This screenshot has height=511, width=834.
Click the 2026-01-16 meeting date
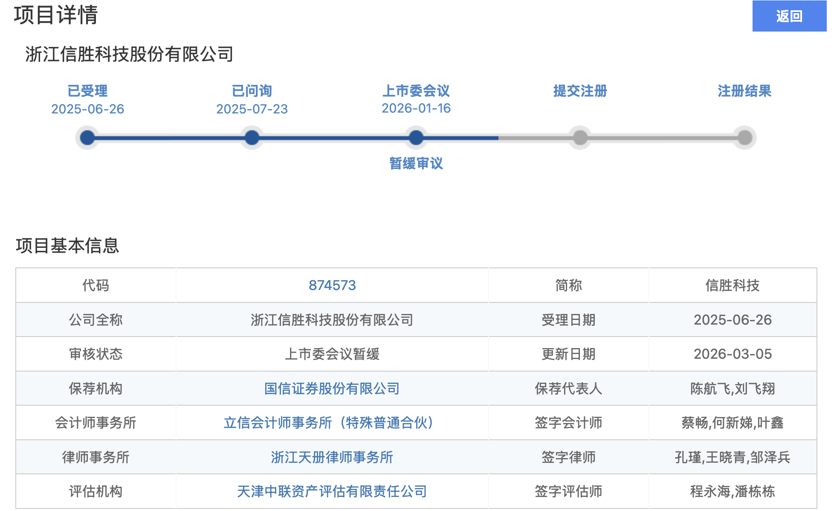coord(416,108)
